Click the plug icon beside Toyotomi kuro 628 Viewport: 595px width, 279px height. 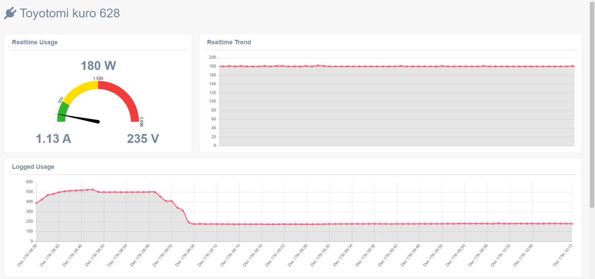click(10, 13)
